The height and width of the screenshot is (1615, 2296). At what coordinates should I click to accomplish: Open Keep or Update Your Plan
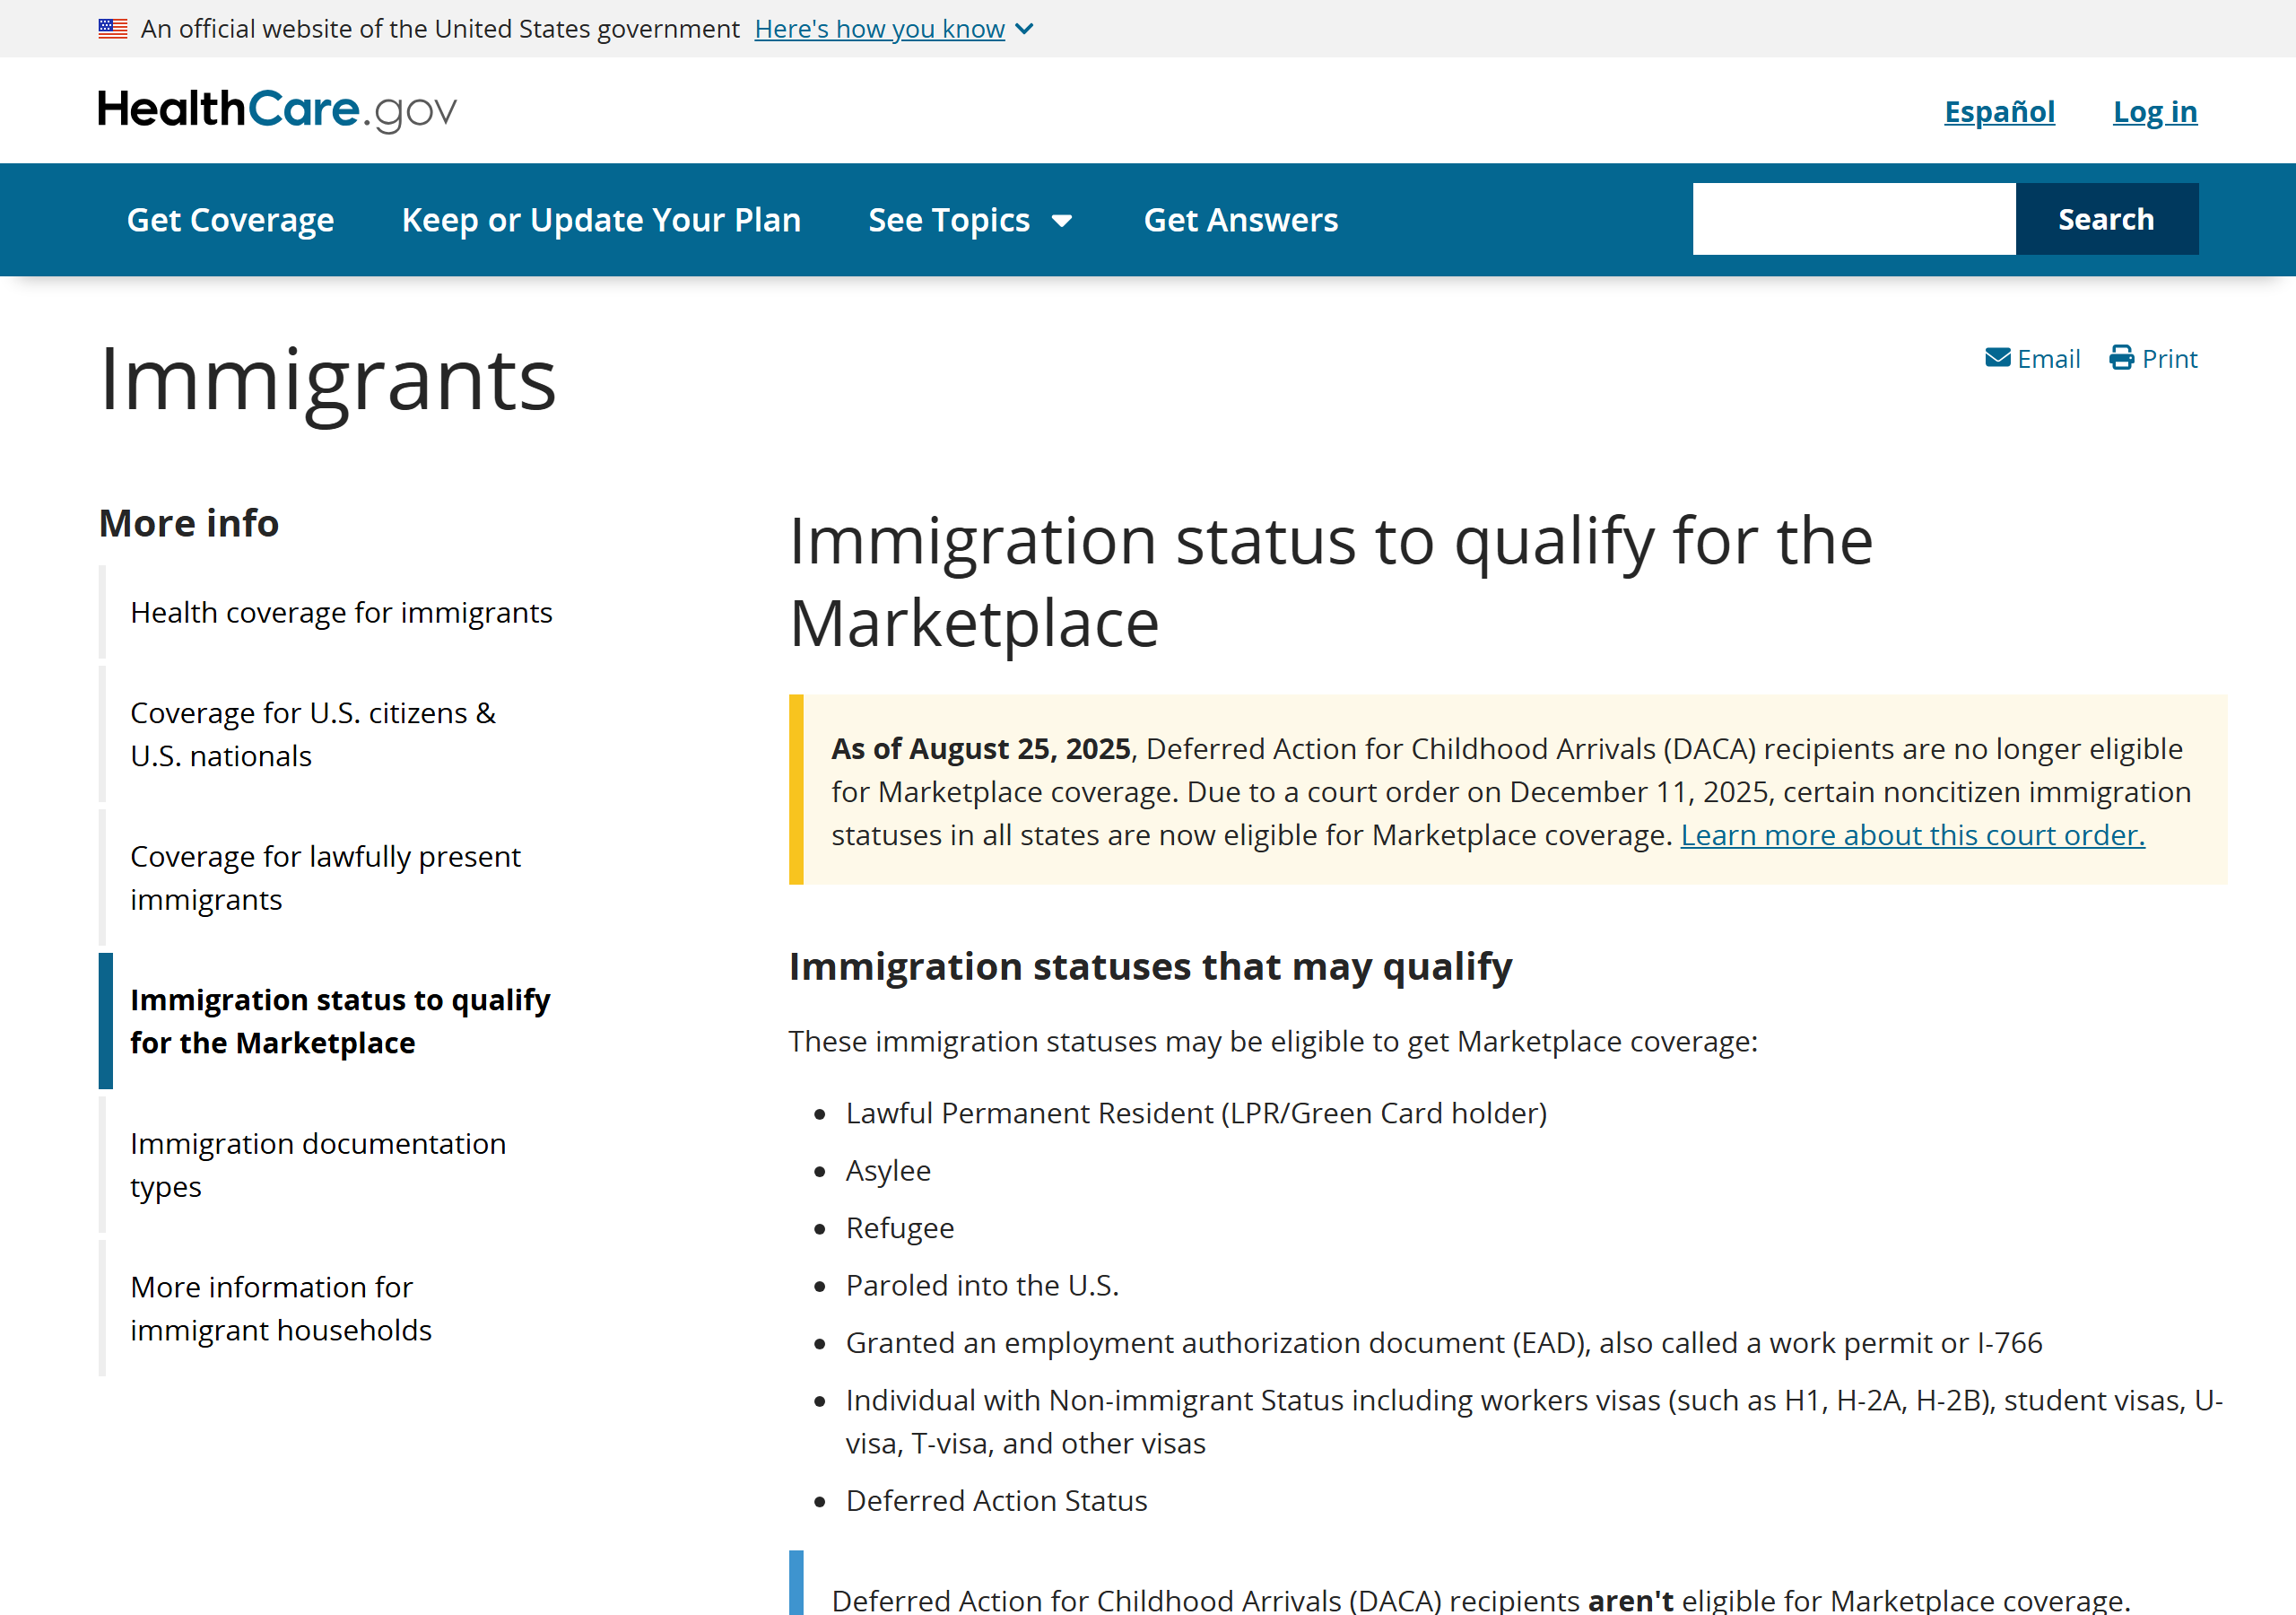(601, 220)
